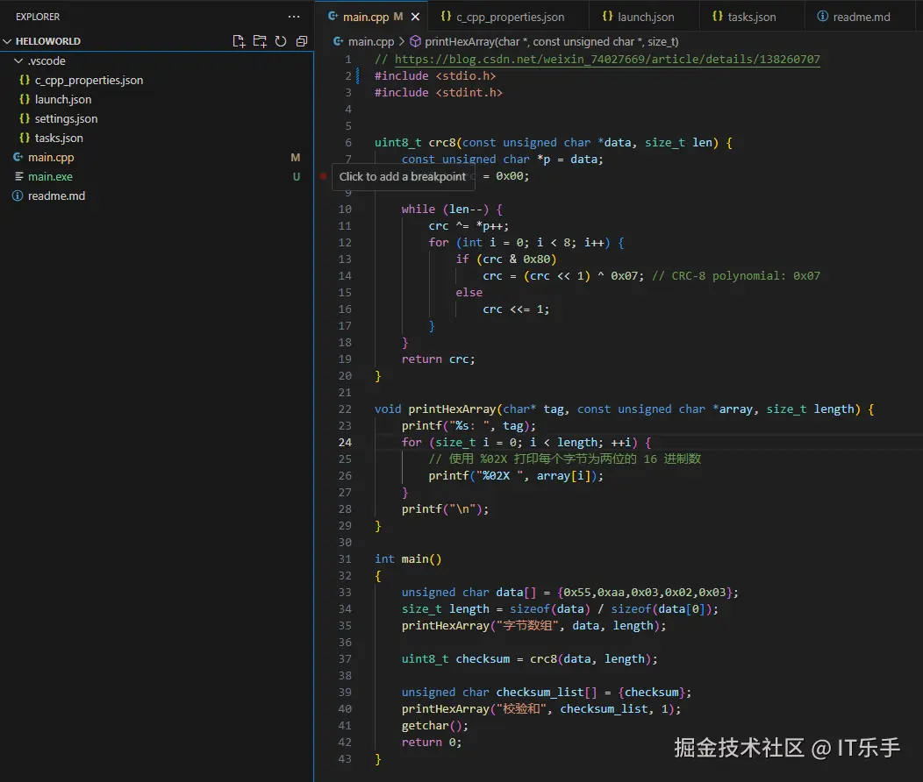The height and width of the screenshot is (782, 923).
Task: Click the EXPLORER panel title
Action: [38, 17]
